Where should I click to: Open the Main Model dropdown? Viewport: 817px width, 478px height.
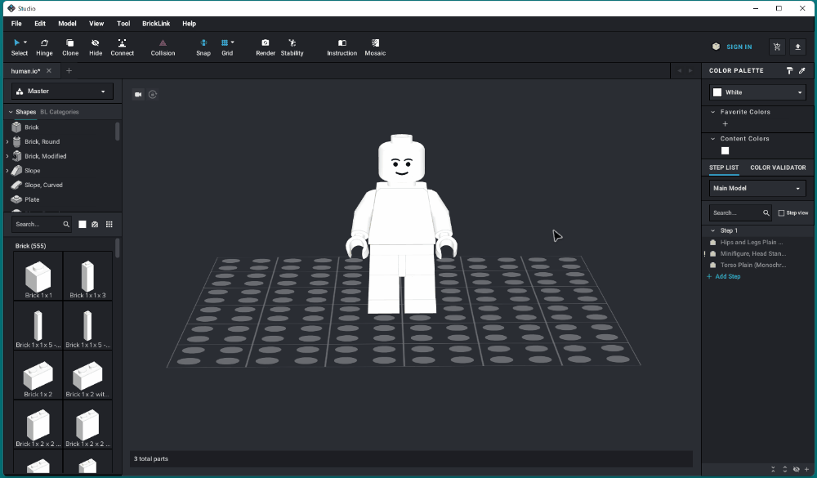757,188
